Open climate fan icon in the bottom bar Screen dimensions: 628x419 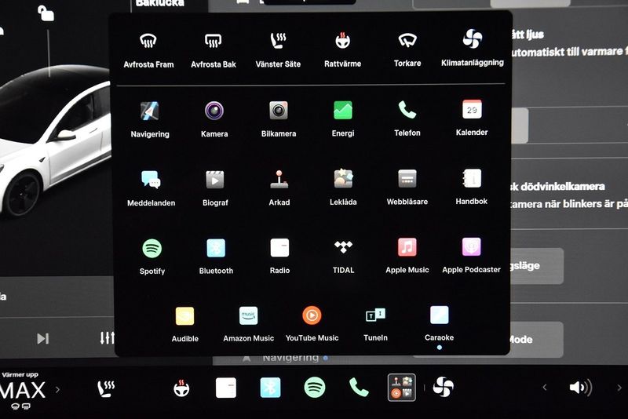[x=444, y=387]
